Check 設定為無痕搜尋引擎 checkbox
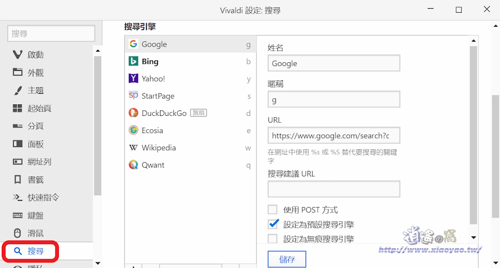This screenshot has width=500, height=268. tap(272, 239)
